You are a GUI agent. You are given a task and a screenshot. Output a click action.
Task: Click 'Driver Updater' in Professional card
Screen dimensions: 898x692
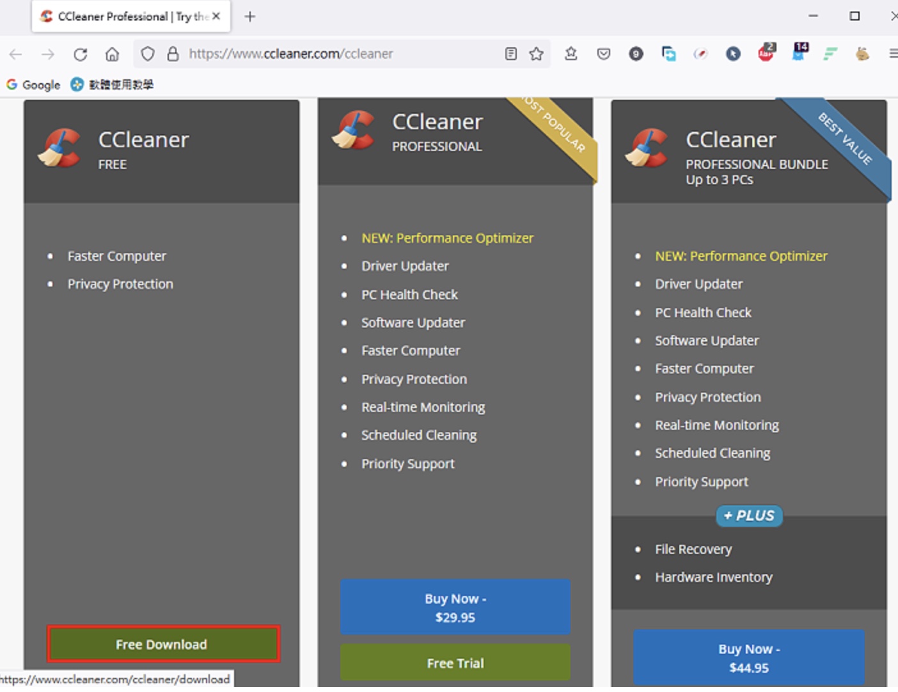[405, 266]
